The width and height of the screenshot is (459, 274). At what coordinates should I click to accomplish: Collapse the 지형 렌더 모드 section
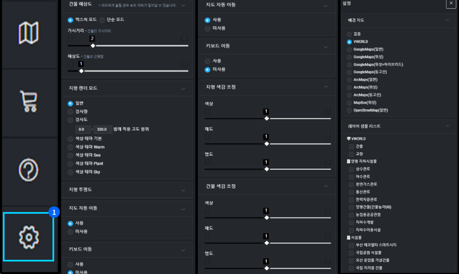(183, 89)
